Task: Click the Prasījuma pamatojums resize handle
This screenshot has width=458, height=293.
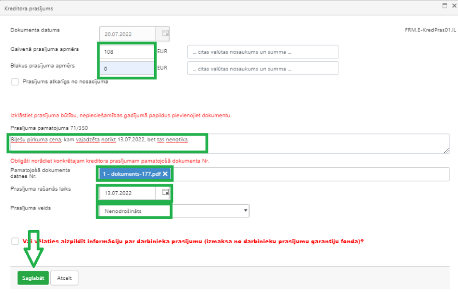Action: coord(447,151)
